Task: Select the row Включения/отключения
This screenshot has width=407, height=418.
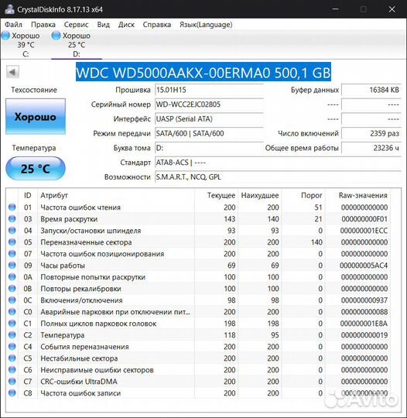Action: (199, 300)
